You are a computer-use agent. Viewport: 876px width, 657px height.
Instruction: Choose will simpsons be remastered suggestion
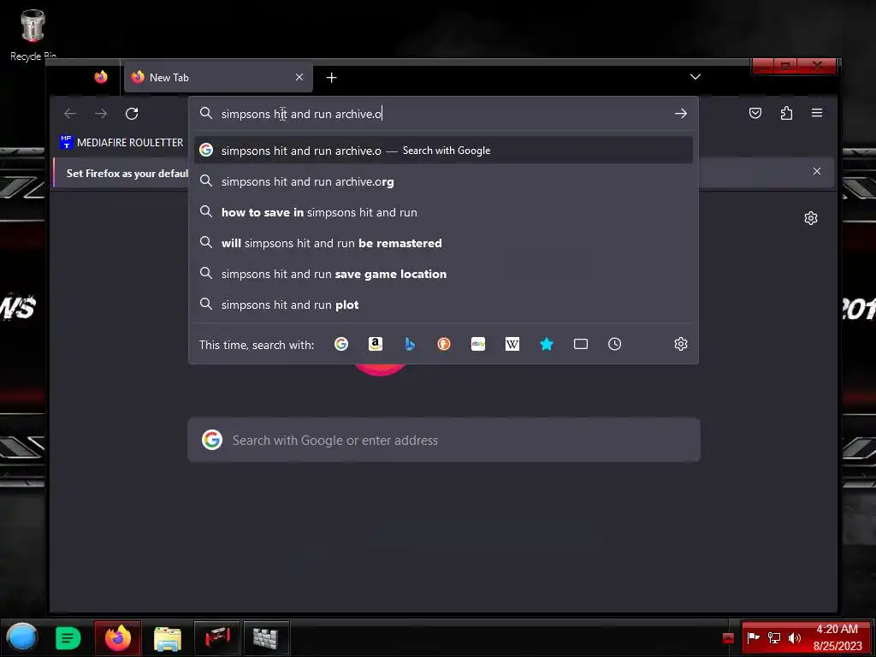443,243
